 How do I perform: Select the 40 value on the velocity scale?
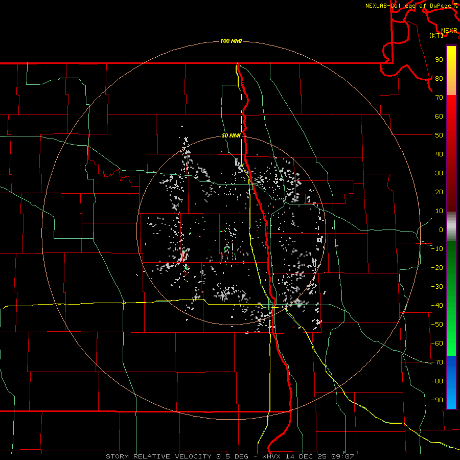tap(439, 154)
